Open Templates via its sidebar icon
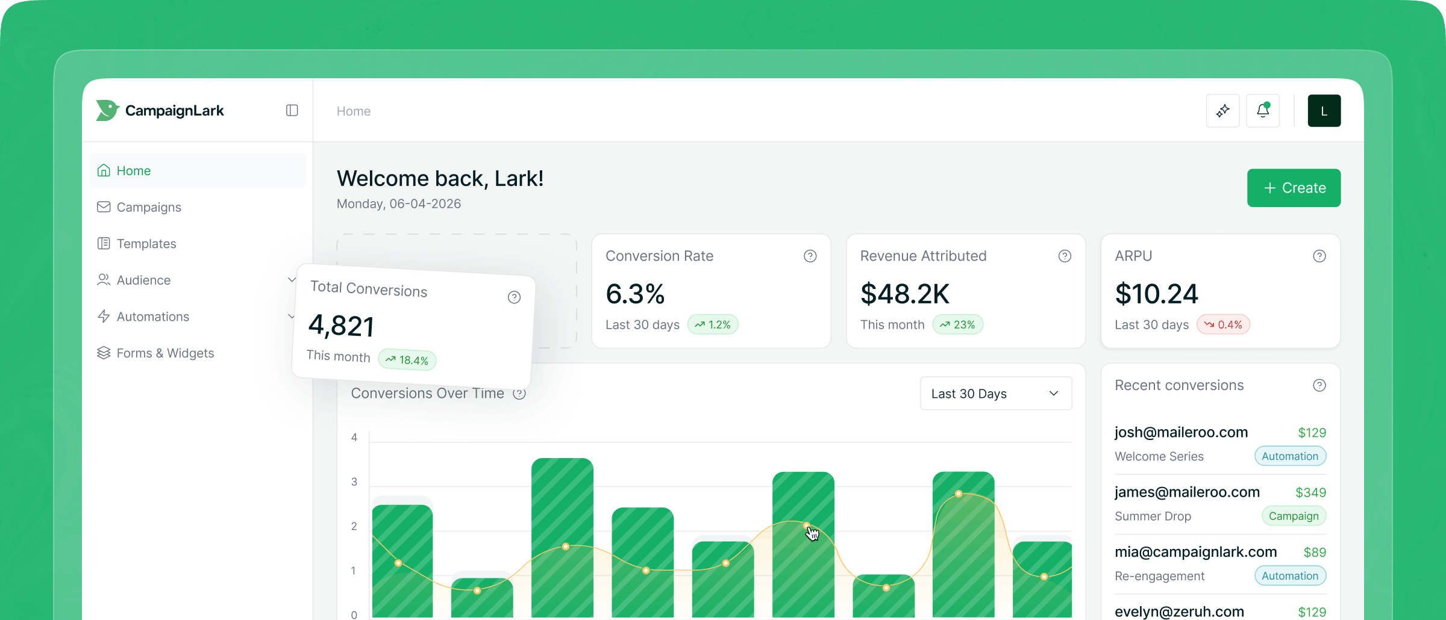This screenshot has height=620, width=1446. click(104, 243)
